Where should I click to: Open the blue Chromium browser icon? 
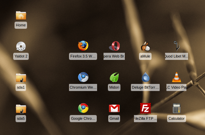pyautogui.click(x=83, y=77)
